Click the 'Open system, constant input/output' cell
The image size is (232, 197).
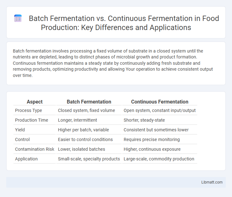[160, 110]
